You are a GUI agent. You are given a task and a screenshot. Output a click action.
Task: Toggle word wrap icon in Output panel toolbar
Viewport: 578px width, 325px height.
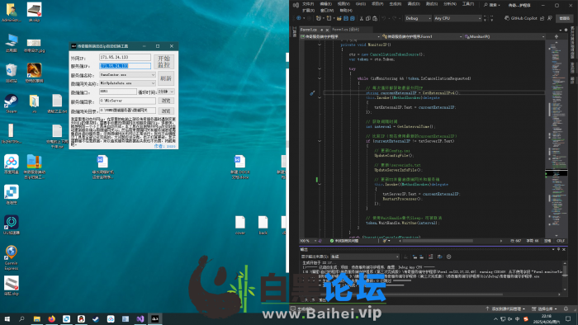point(439,257)
